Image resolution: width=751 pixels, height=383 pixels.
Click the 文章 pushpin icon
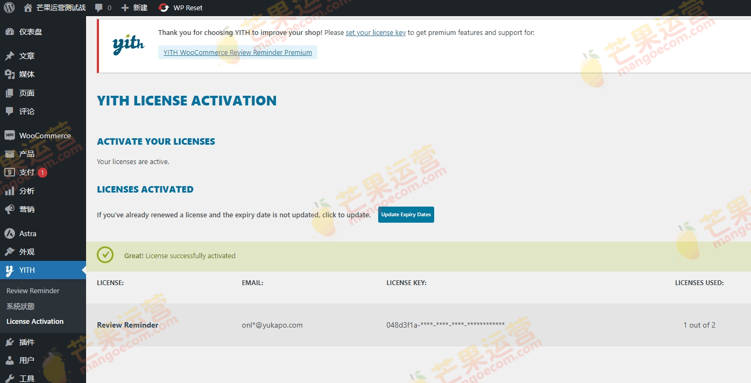coord(10,56)
